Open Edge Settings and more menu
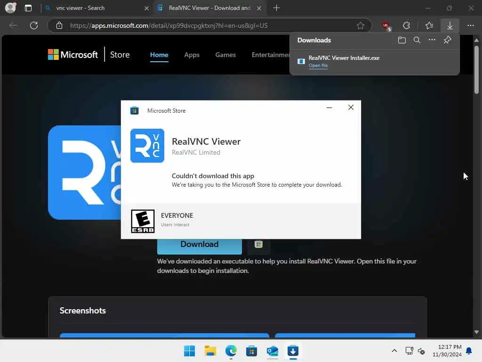482x362 pixels. [471, 25]
